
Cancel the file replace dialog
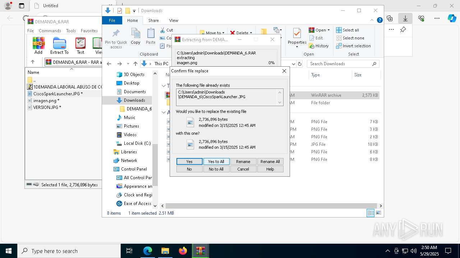click(243, 169)
